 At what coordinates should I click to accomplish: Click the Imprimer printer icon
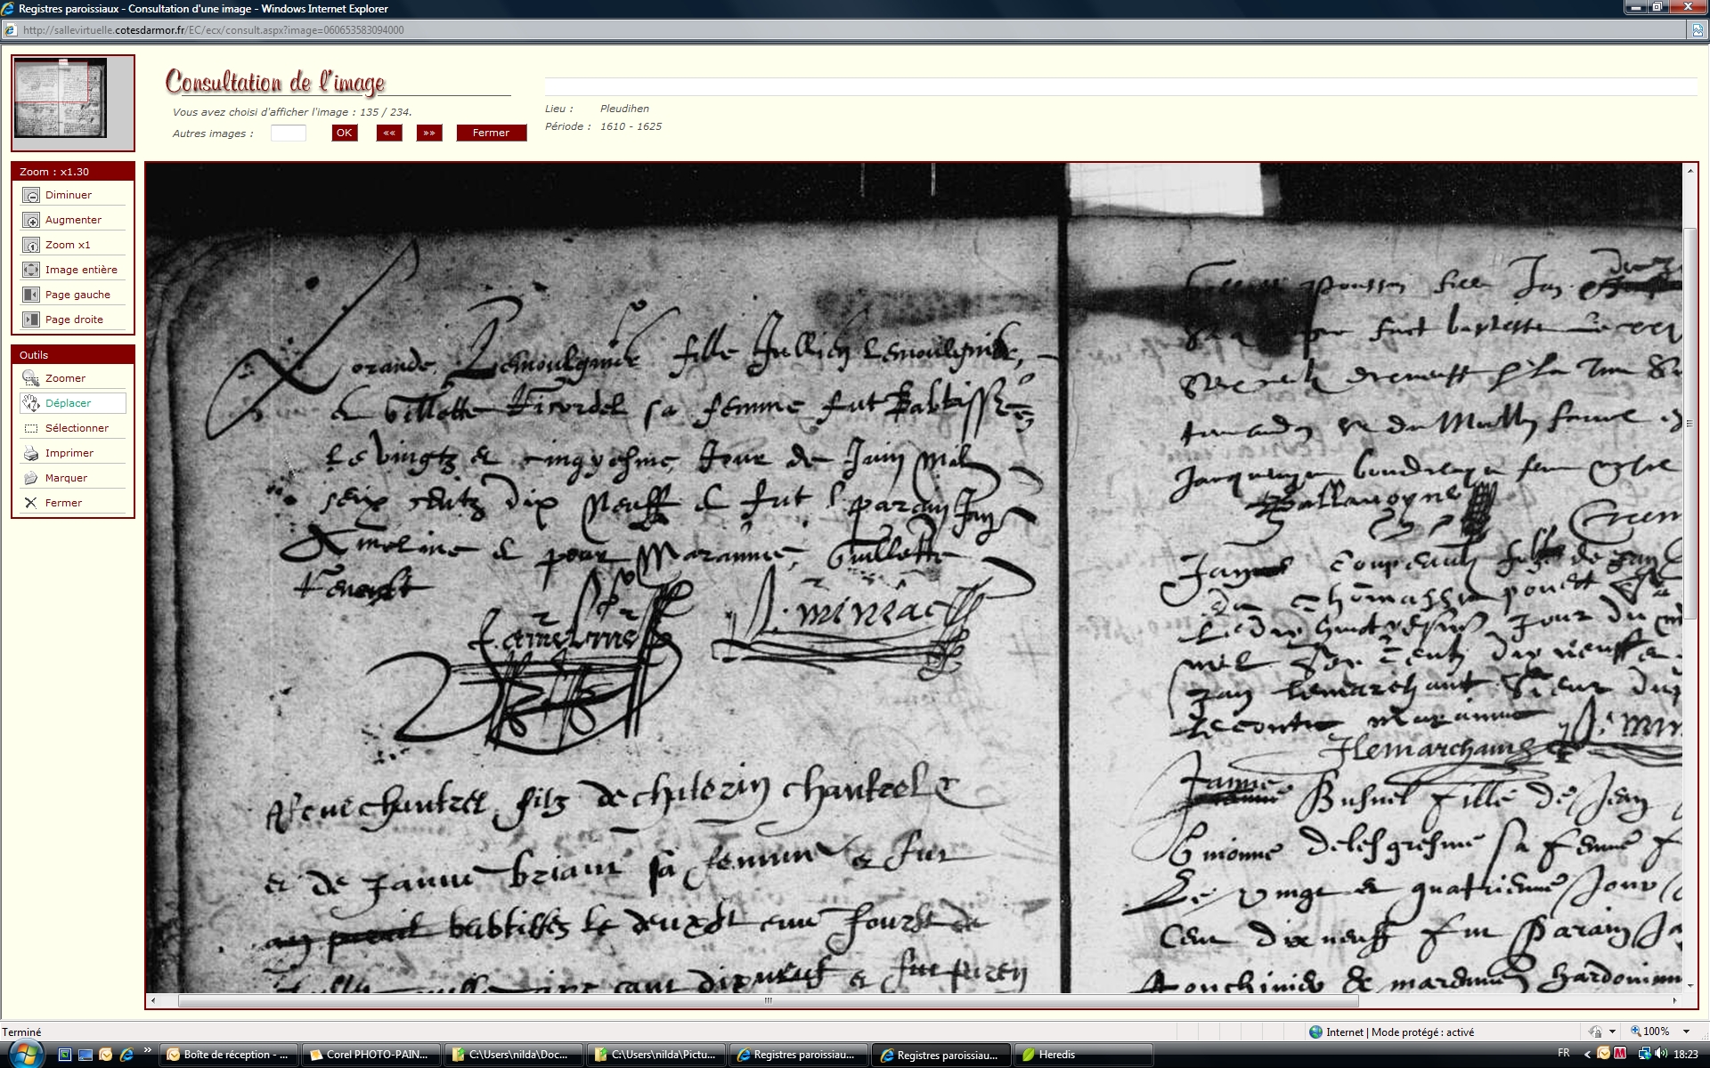click(31, 453)
